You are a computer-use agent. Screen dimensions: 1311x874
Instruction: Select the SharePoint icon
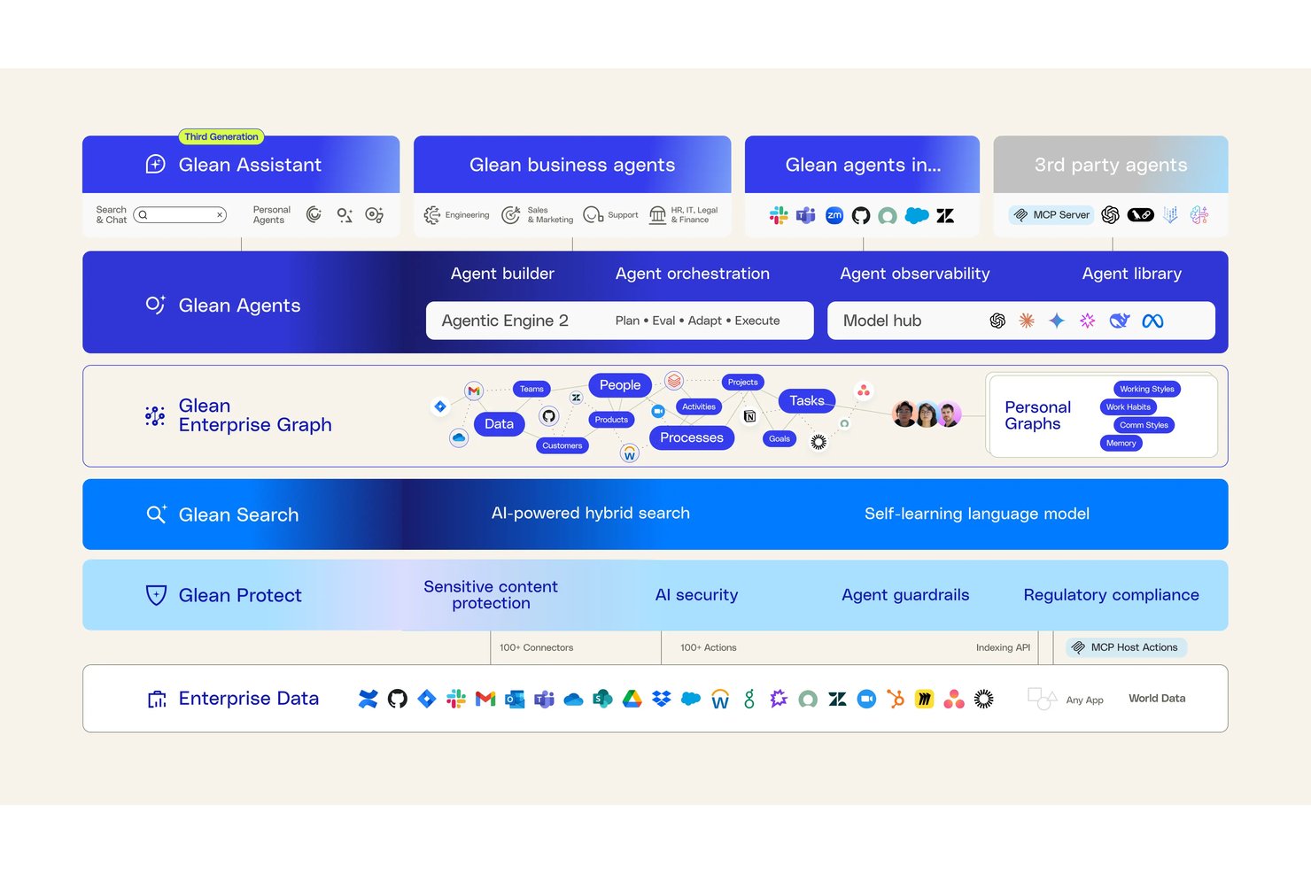click(x=602, y=699)
